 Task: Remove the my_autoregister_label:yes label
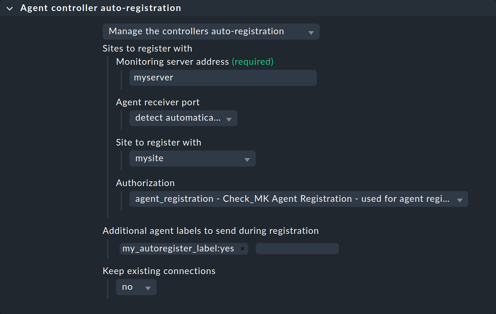tap(242, 249)
